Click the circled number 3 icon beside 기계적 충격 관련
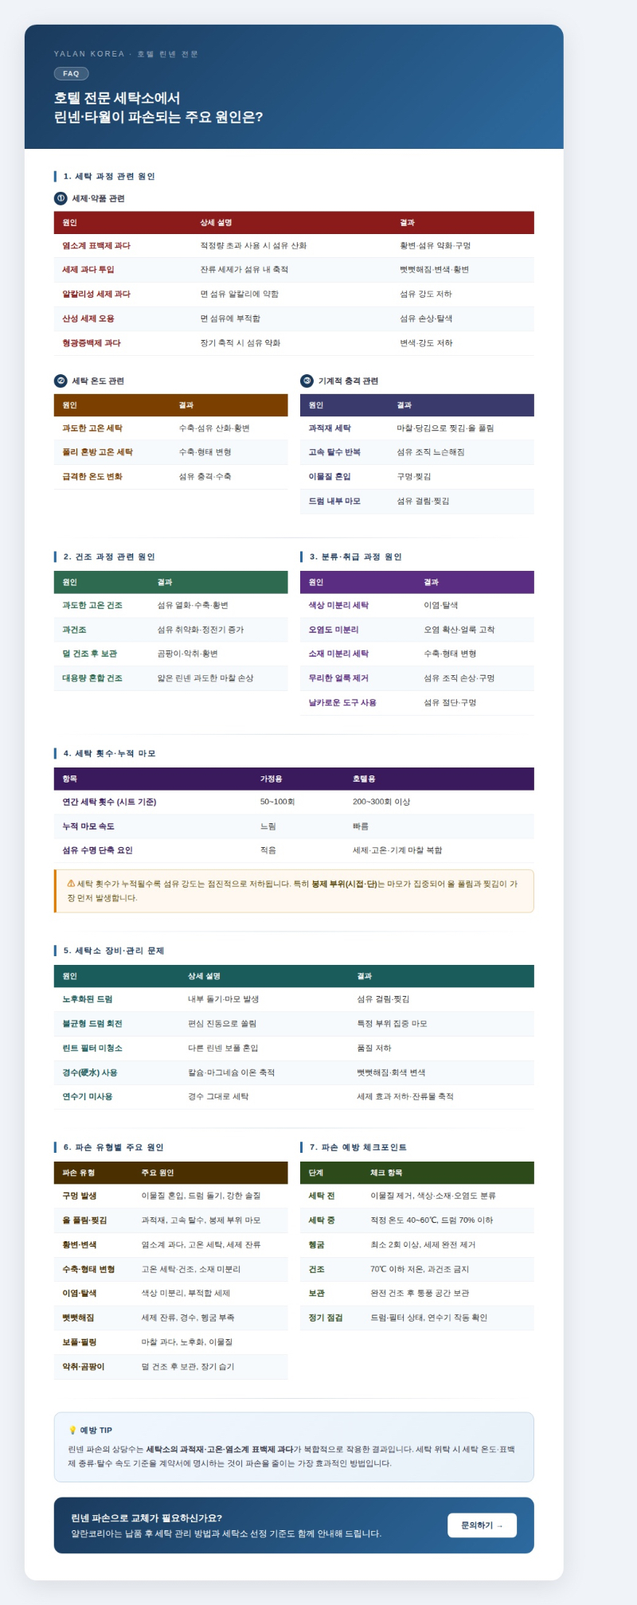This screenshot has width=637, height=1605. 307,381
